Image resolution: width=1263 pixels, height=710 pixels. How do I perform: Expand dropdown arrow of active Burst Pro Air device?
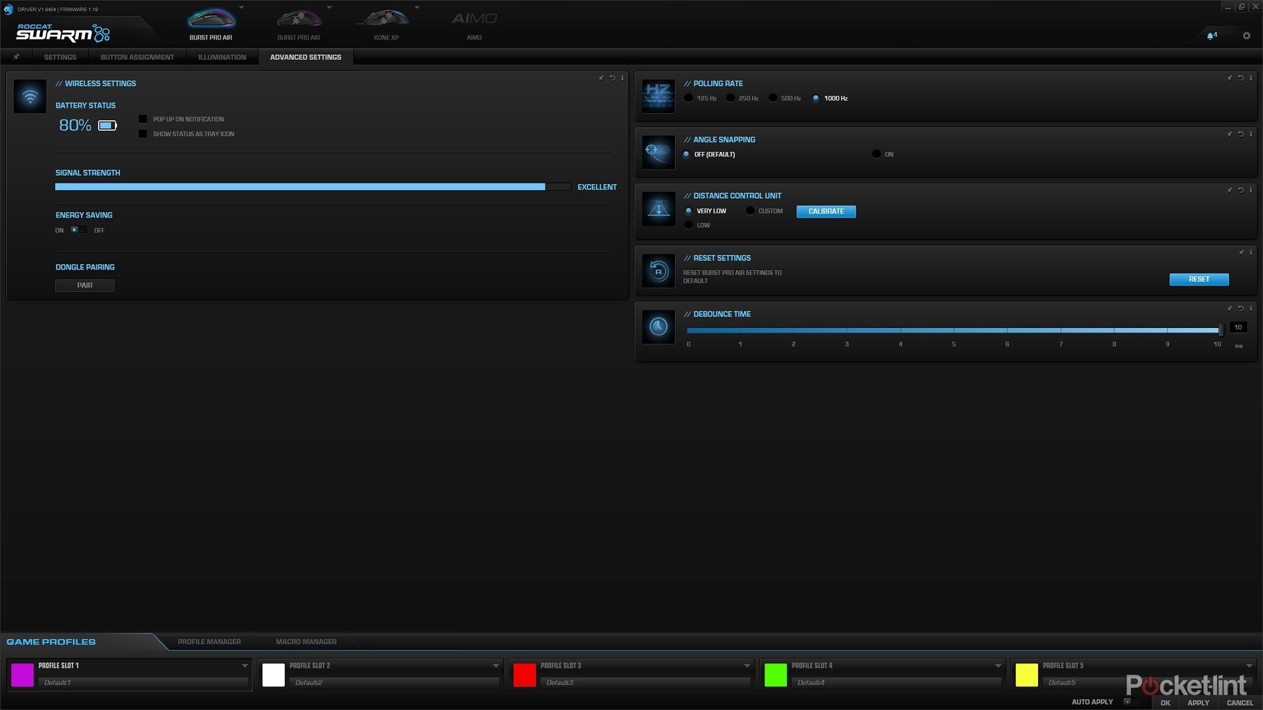coord(241,8)
